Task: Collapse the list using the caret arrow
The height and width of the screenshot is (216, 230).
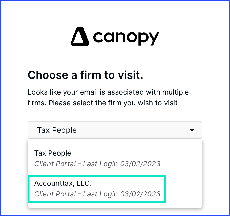Action: tap(192, 130)
